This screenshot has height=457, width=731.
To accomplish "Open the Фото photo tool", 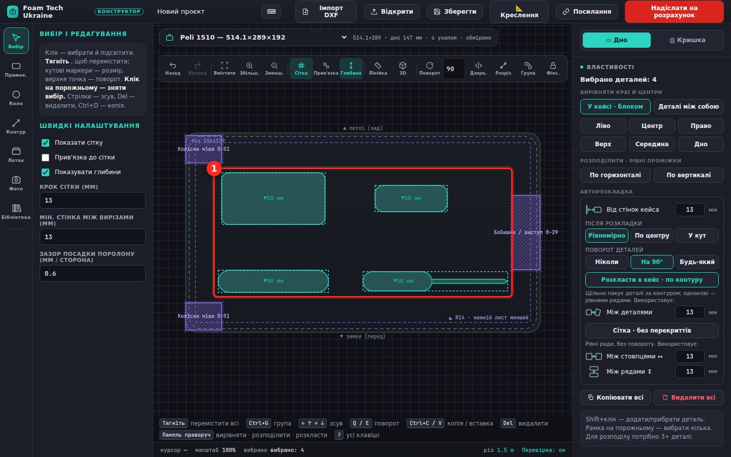I will click(x=16, y=183).
